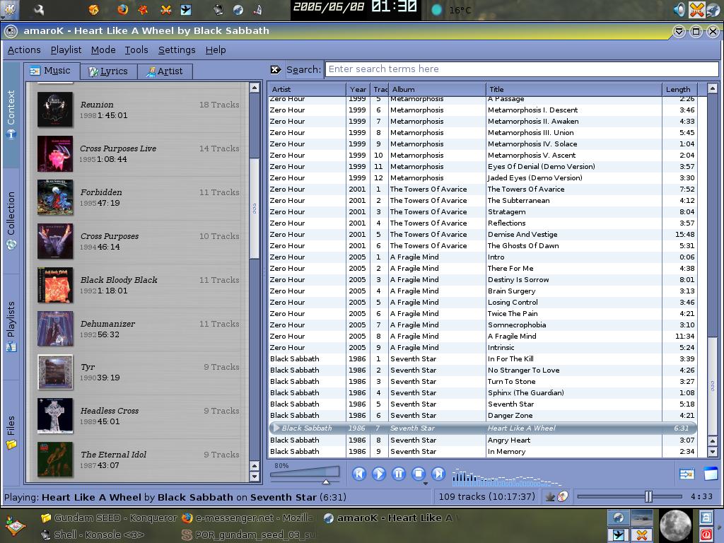Open the Collection sidebar panel
Screen dimensions: 724x543
(x=11, y=221)
